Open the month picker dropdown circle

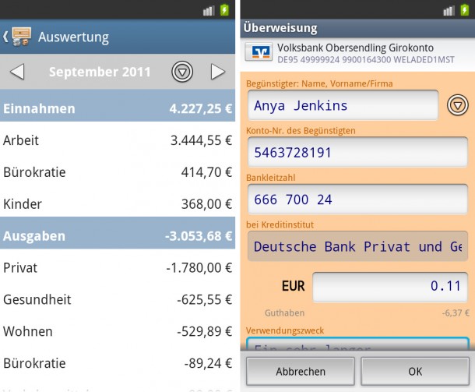(182, 72)
